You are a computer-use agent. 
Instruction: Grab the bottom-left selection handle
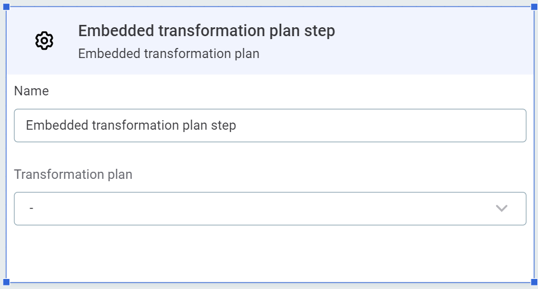click(x=7, y=281)
